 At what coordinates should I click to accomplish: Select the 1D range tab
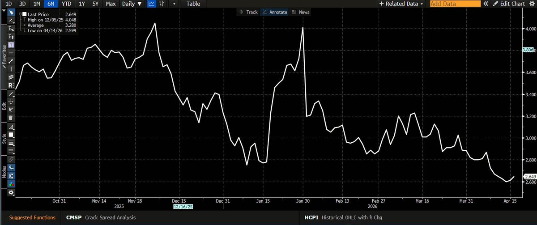pos(8,4)
